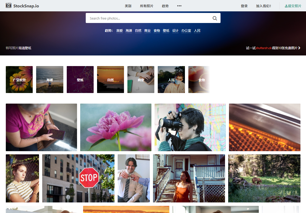Click the StockSnap.io camera logo icon
The height and width of the screenshot is (213, 306).
[8, 6]
